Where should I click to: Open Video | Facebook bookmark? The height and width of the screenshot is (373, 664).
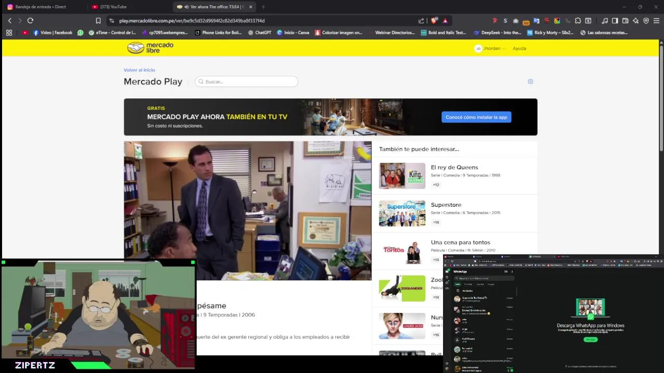click(52, 33)
